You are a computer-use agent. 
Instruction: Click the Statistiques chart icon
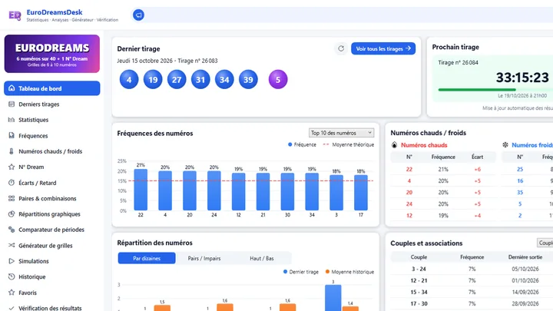click(12, 120)
